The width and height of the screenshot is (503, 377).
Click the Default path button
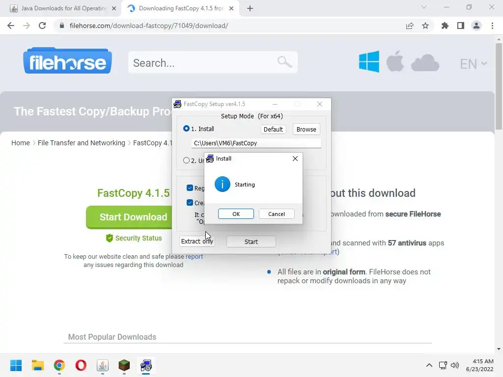pyautogui.click(x=273, y=129)
